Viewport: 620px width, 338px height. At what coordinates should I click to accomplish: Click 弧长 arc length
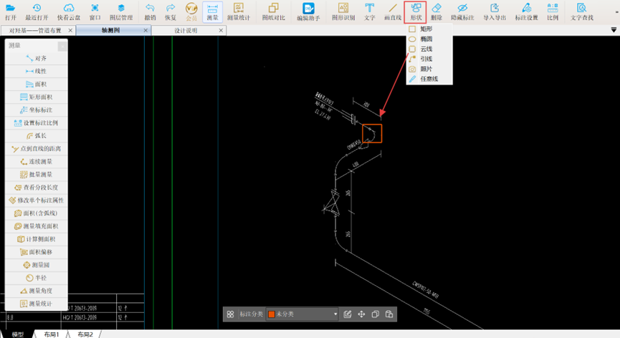(x=37, y=136)
